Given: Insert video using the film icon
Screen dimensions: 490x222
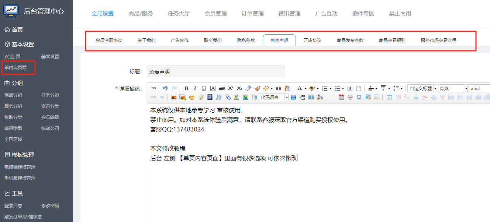Looking at the screenshot, I should [210, 97].
